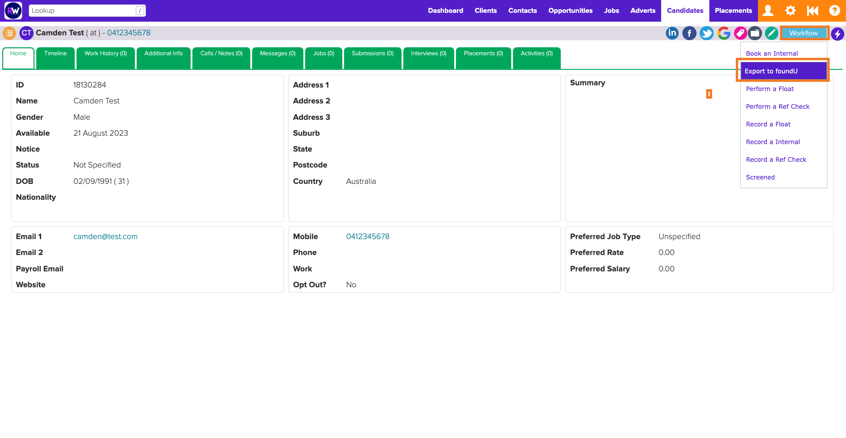The width and height of the screenshot is (846, 438).
Task: Switch to the Work History tab
Action: 105,53
